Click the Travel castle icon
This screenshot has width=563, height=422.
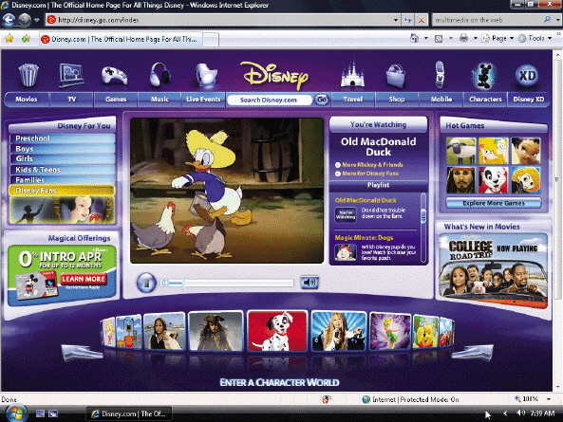point(352,74)
